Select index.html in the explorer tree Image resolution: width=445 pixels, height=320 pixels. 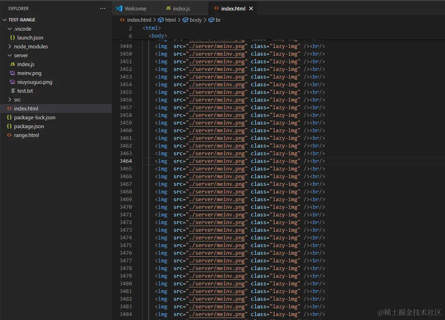pos(56,108)
